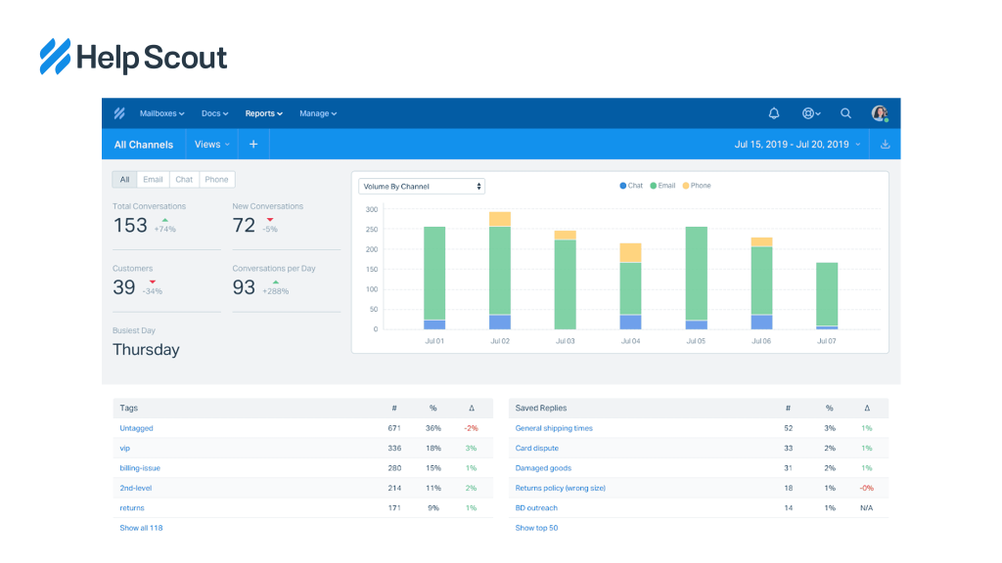Toggle the Chat legend dot in chart
1002x563 pixels.
[x=622, y=186]
